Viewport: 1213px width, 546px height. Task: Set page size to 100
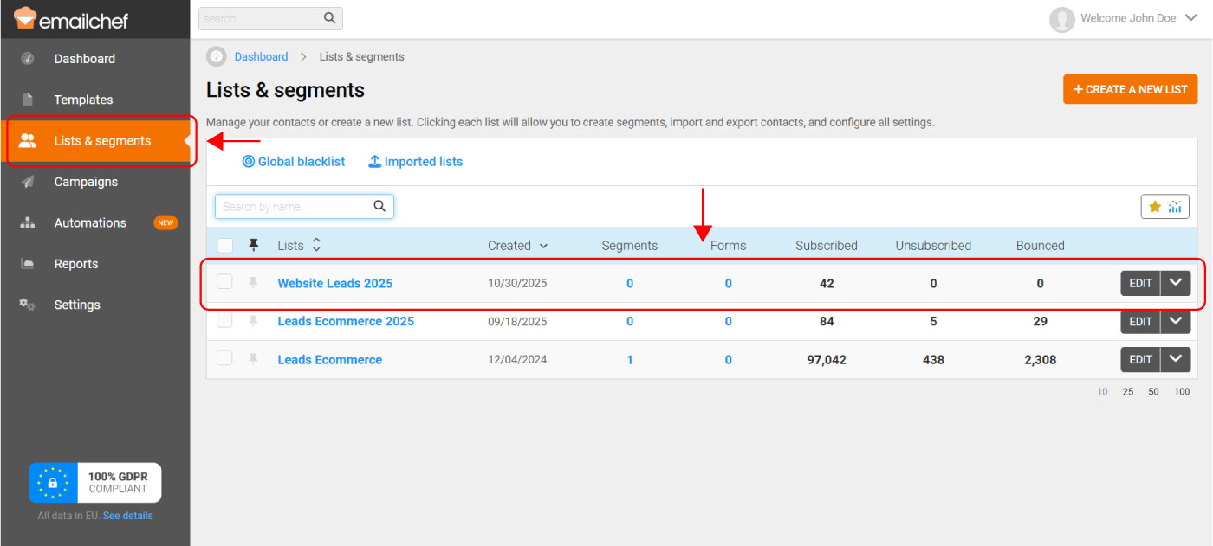1182,392
